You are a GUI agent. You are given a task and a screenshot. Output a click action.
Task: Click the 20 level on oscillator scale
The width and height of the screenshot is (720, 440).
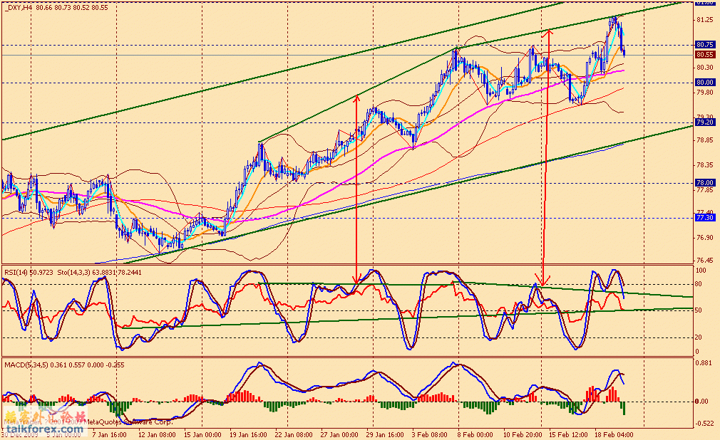(x=699, y=337)
